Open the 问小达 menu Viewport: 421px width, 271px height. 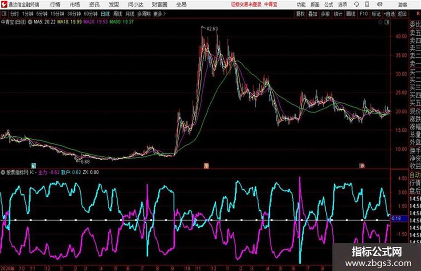pyautogui.click(x=135, y=4)
